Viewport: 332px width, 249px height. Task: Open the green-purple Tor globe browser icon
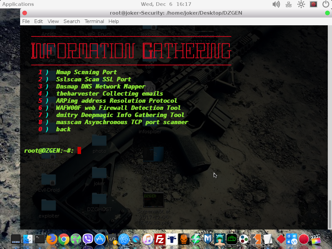click(x=76, y=239)
